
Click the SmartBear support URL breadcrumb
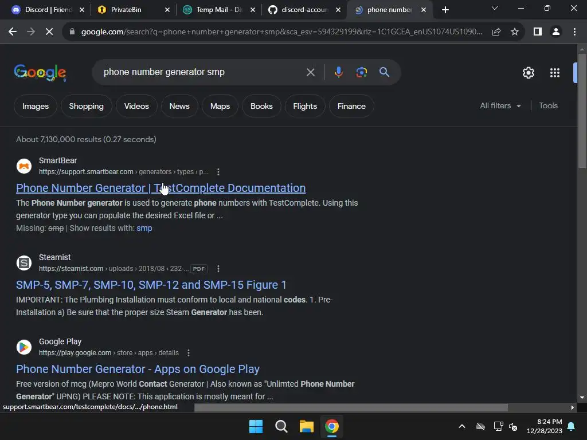124,172
